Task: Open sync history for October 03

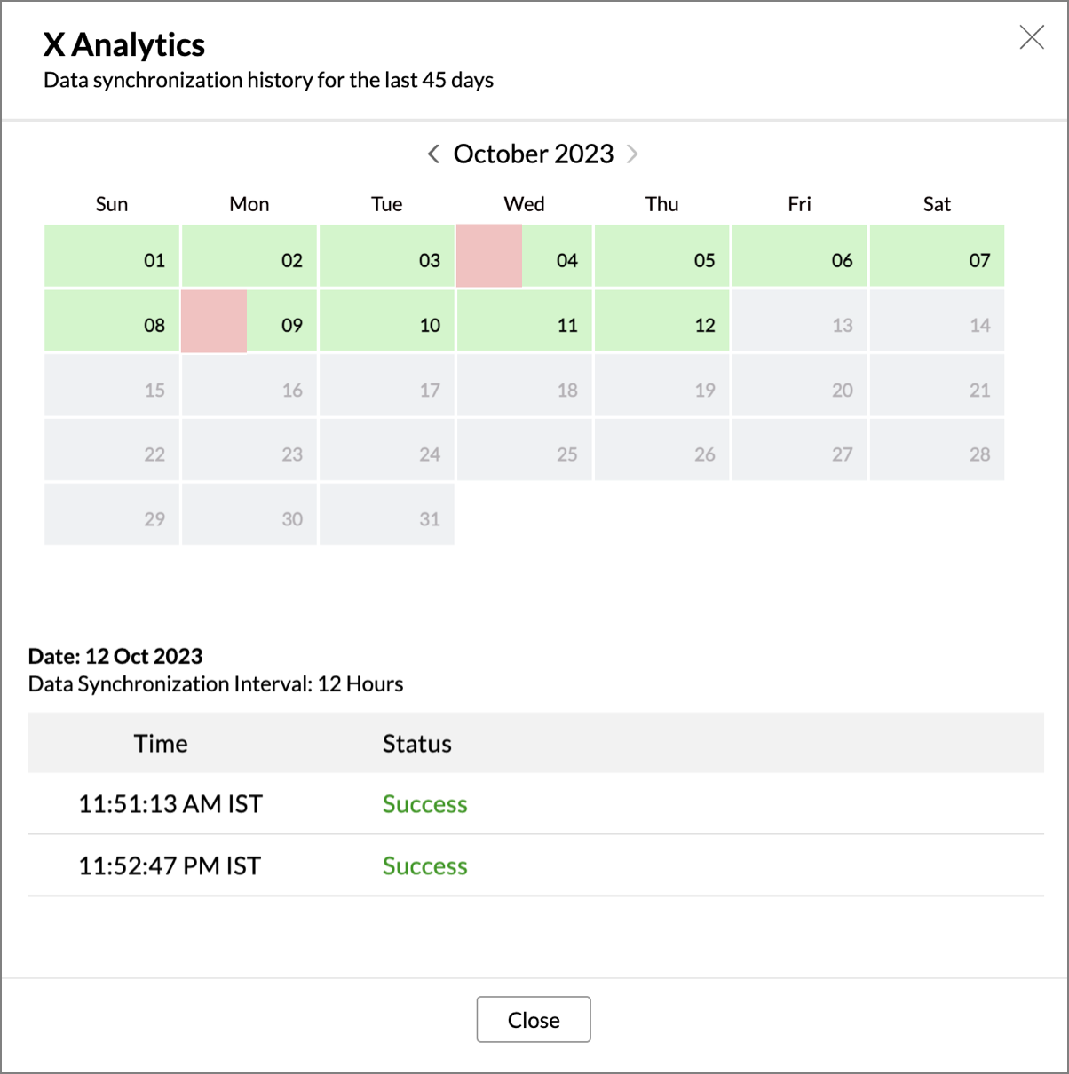Action: (387, 256)
